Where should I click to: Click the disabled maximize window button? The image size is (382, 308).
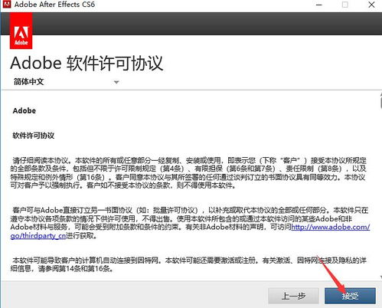(344, 5)
